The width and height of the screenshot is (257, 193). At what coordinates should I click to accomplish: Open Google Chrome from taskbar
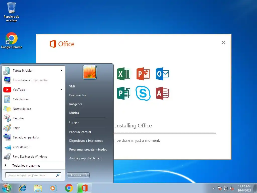[x=69, y=188]
